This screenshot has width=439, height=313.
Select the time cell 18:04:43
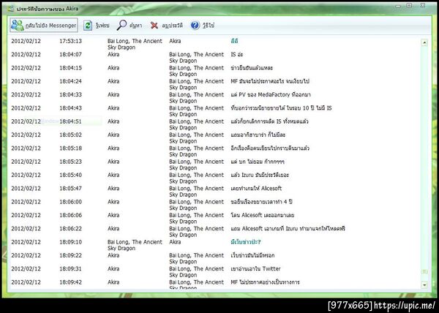click(70, 108)
